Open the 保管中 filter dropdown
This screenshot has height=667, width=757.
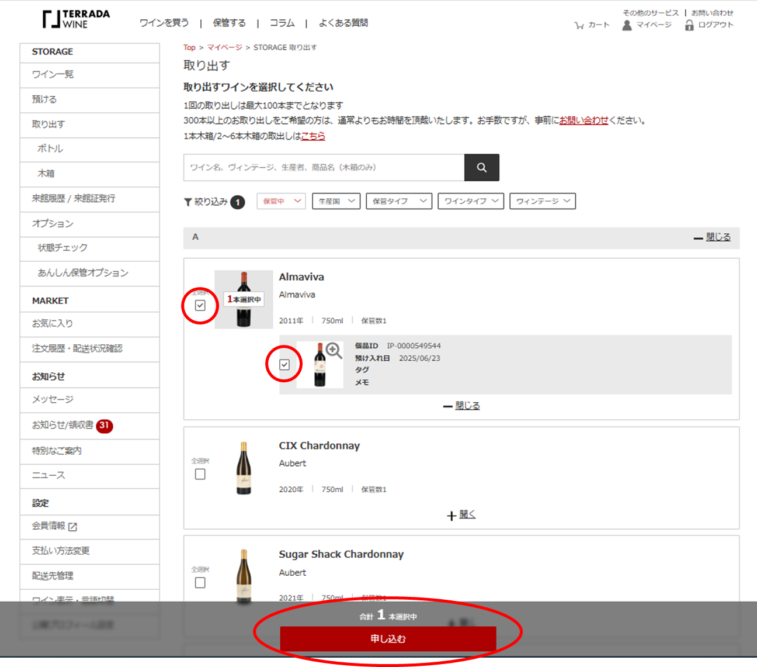pos(281,201)
